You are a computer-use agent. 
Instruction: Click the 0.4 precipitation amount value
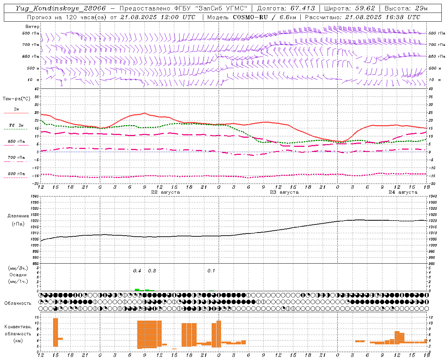pos(137,271)
